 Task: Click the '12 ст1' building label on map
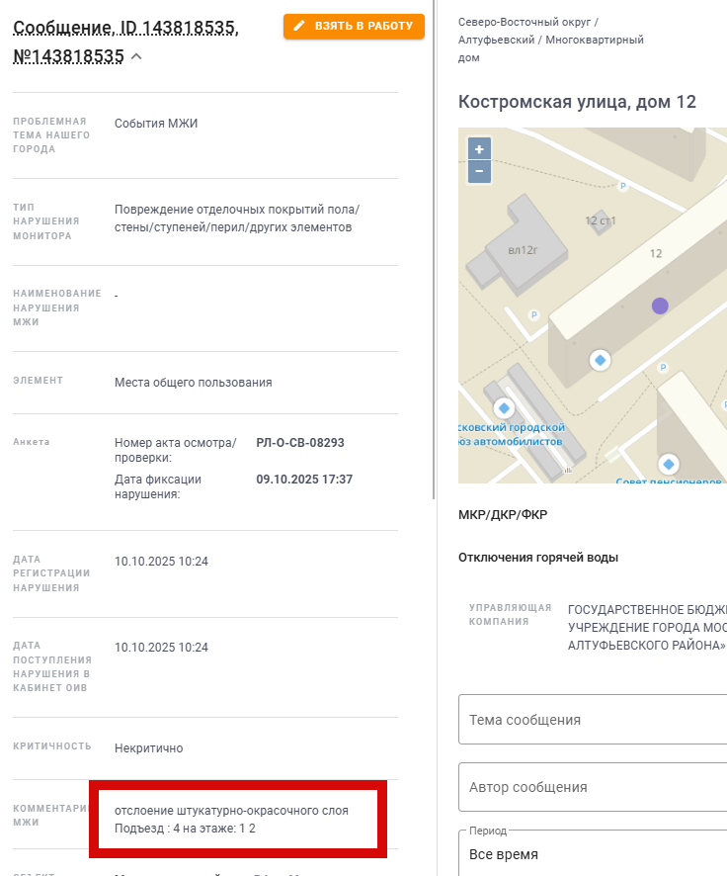coord(601,220)
